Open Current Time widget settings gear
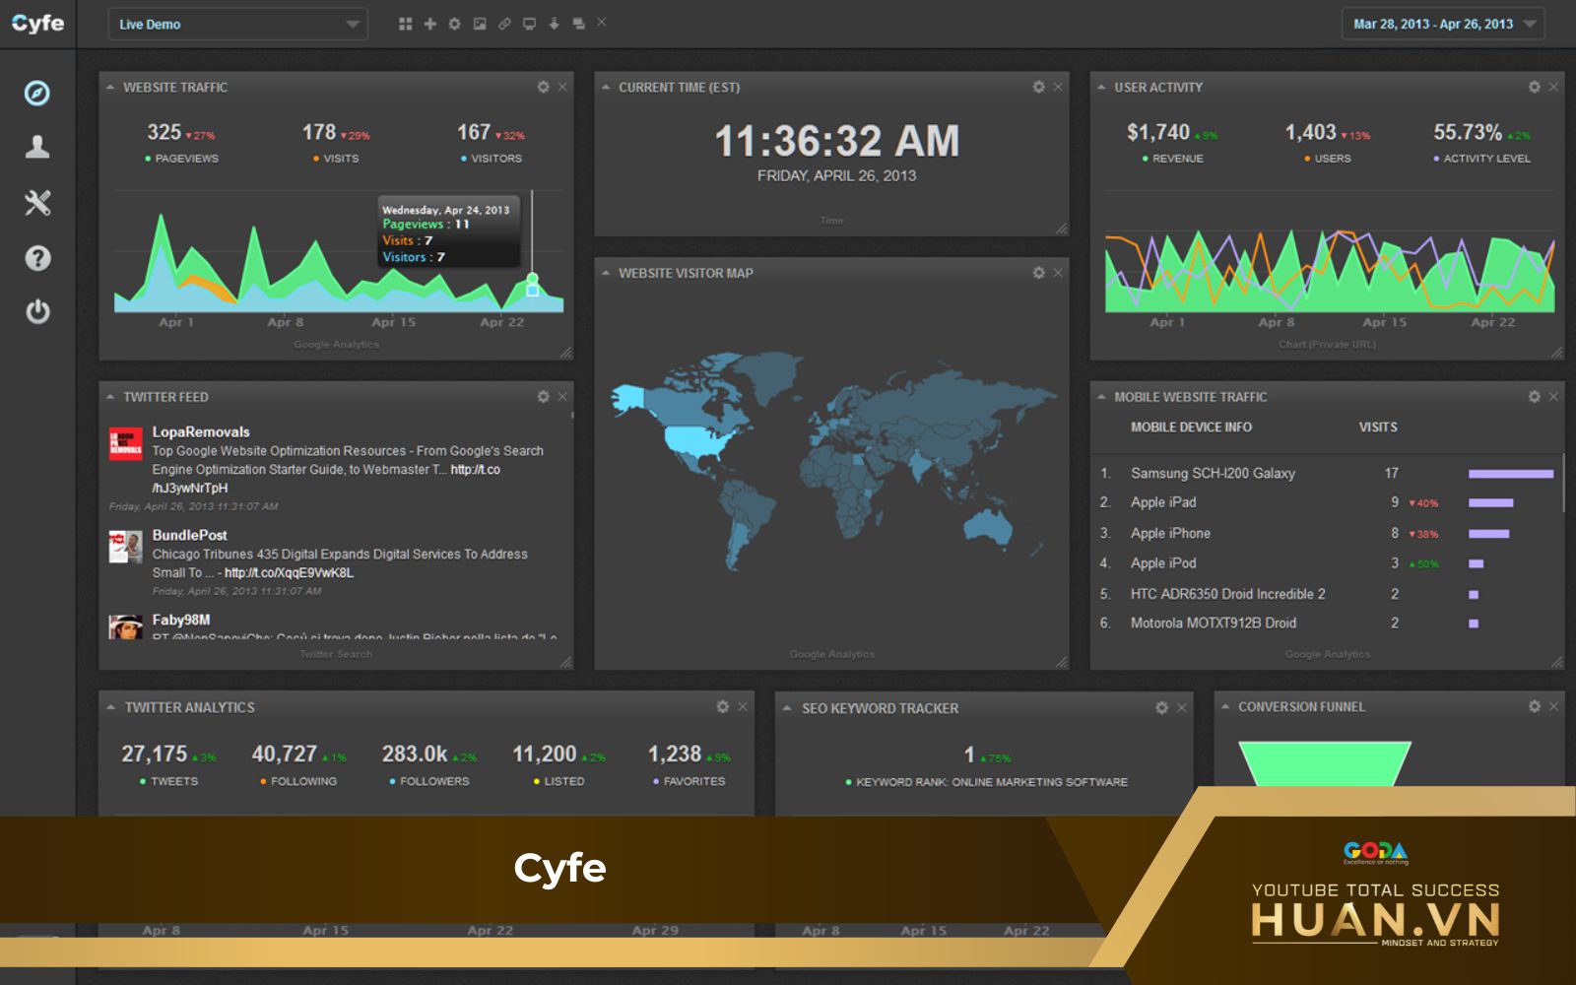 pos(1038,87)
